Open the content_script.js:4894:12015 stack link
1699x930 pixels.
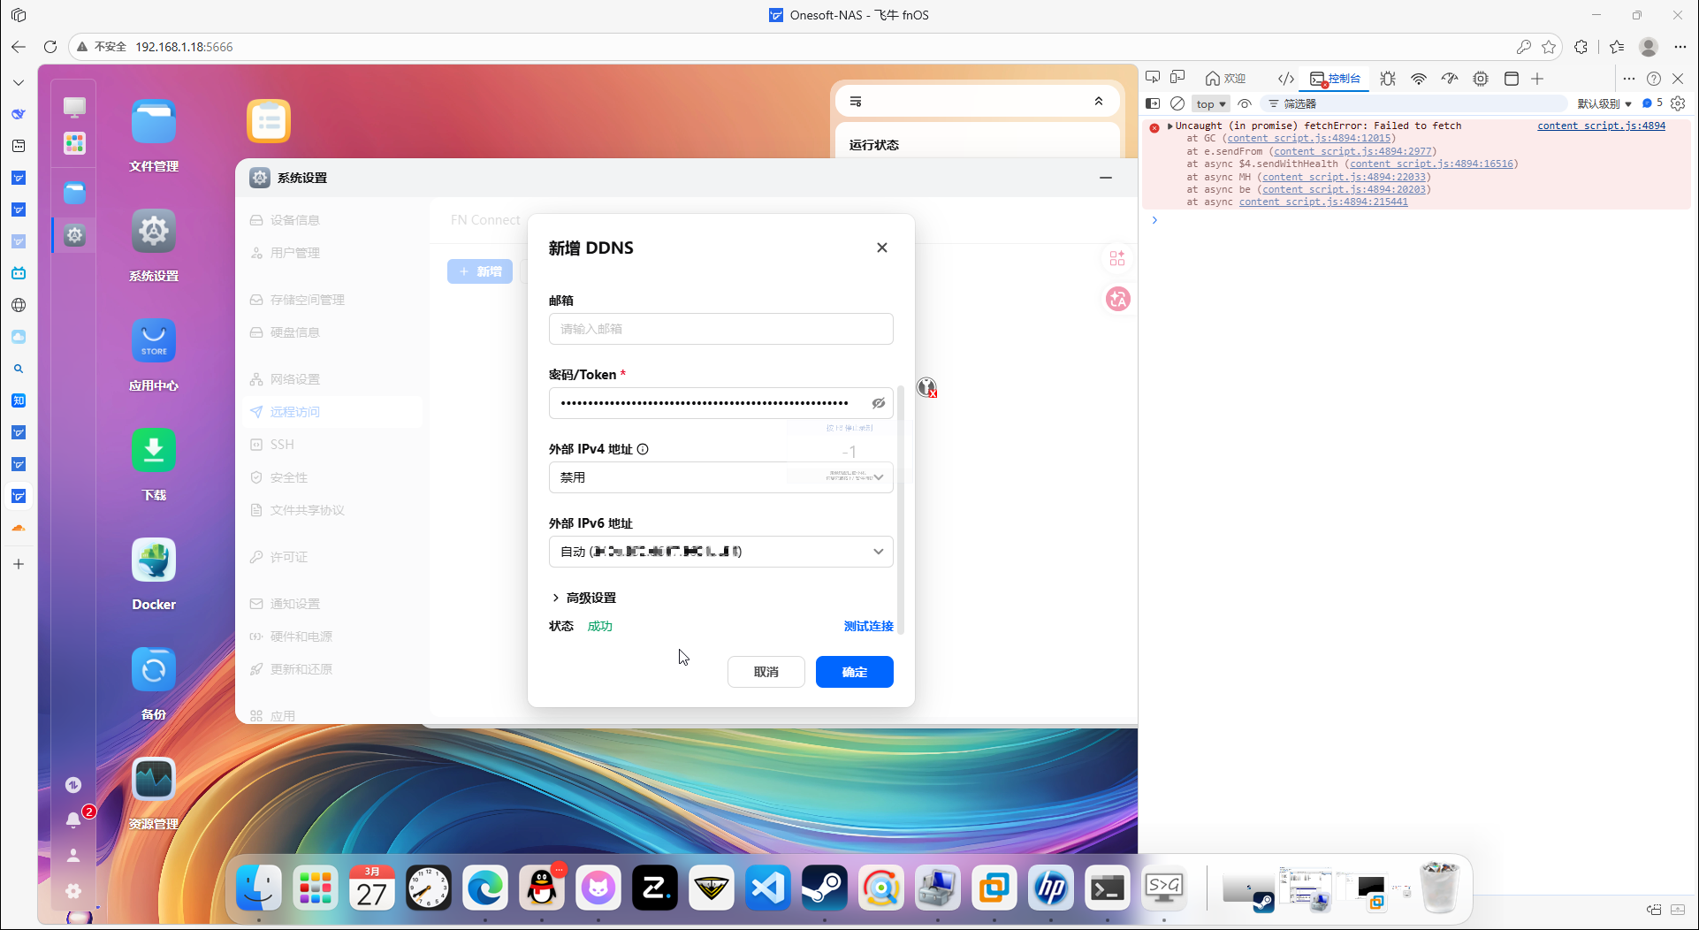pyautogui.click(x=1309, y=138)
